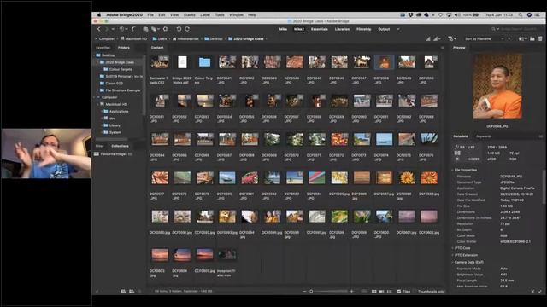Viewport: 547px width, 307px height.
Task: Open the Label menu
Action: [205, 15]
